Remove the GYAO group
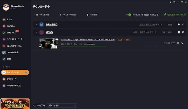The height and width of the screenshot is (109, 188). click(183, 32)
